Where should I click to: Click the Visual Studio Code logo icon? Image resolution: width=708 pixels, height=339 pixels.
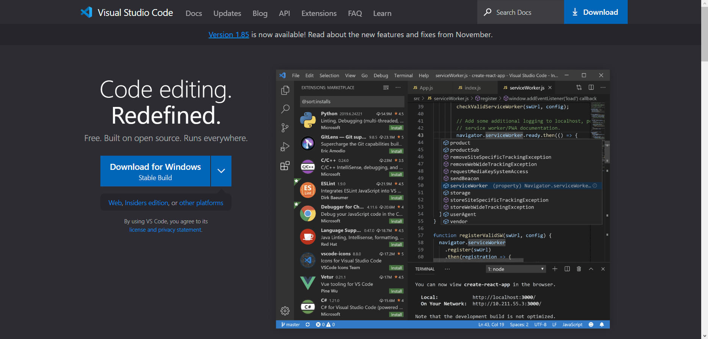click(86, 12)
